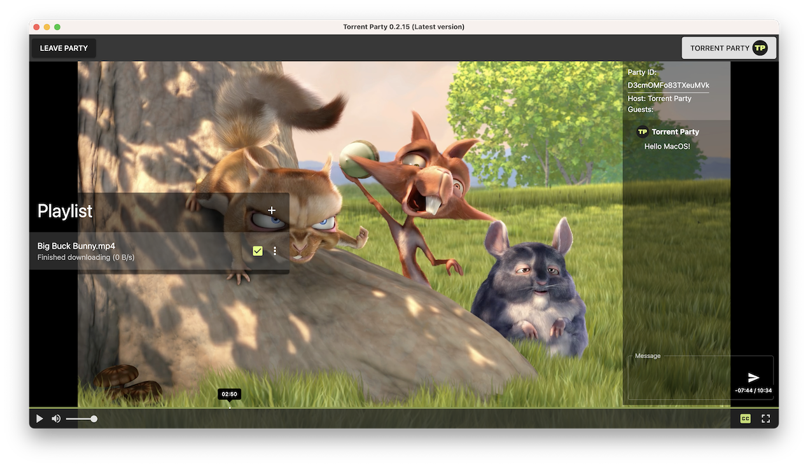Enter fullscreen mode
The width and height of the screenshot is (808, 467).
pos(766,419)
